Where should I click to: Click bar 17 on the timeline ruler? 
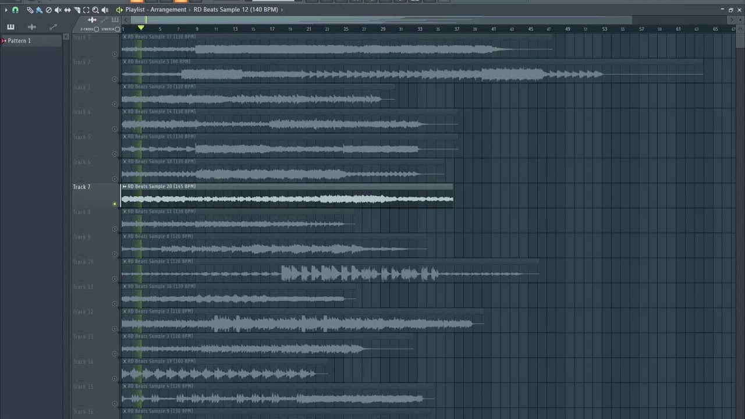click(272, 29)
